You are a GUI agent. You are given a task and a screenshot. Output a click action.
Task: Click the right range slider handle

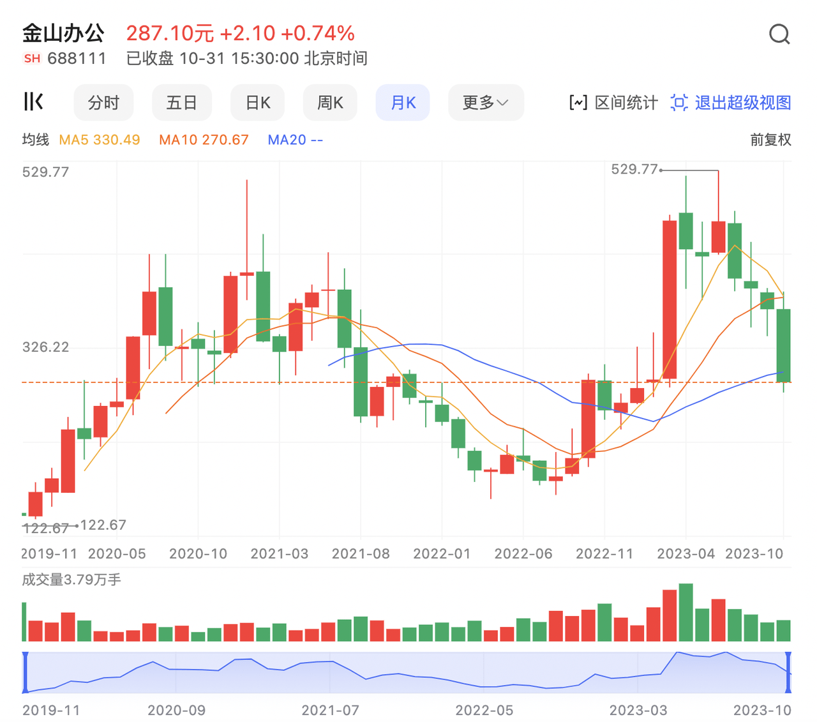(x=788, y=672)
